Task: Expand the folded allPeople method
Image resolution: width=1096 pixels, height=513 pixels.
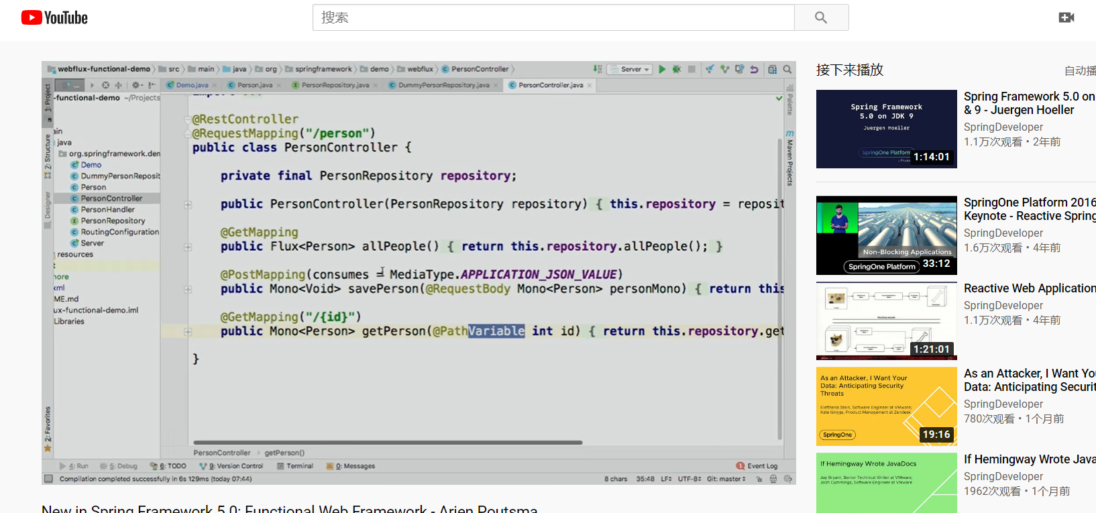Action: coord(188,247)
